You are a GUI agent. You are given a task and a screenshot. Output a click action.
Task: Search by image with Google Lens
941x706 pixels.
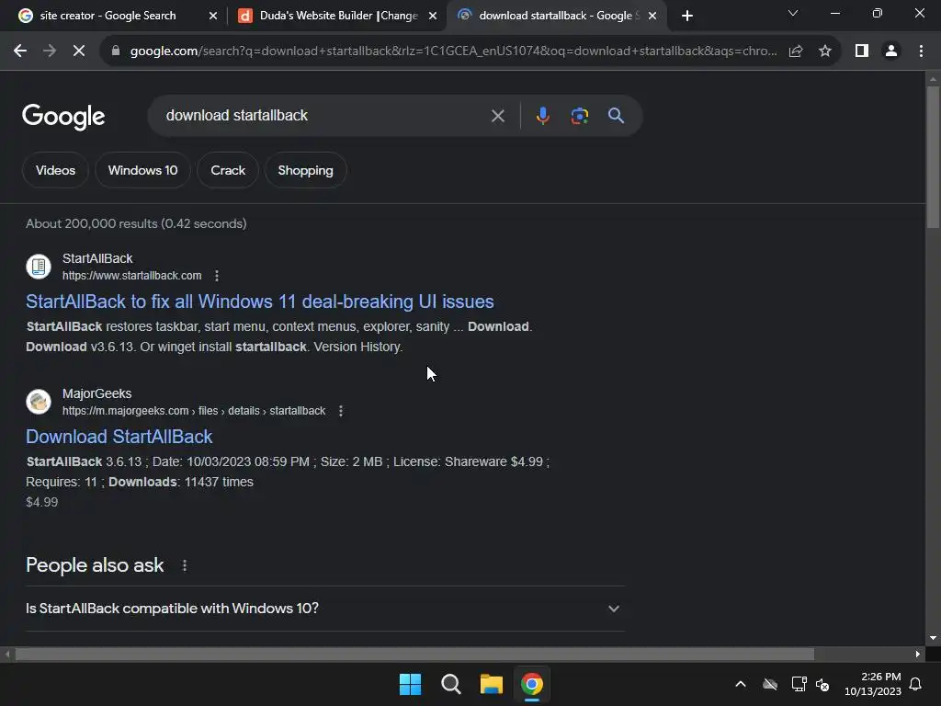coord(580,116)
